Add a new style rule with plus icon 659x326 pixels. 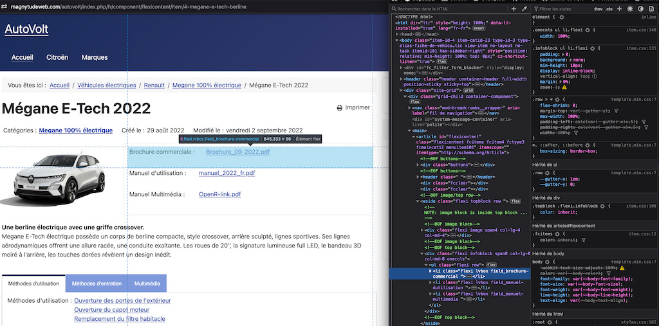pos(619,9)
